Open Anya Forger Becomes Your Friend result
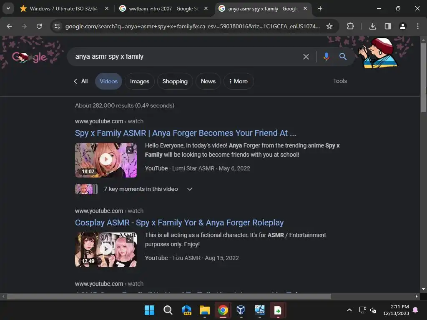The height and width of the screenshot is (320, 427). point(186,133)
